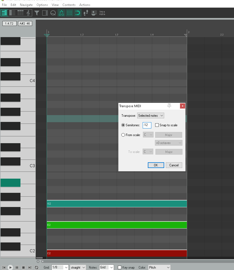Screen dimensions: 234x270
Task: Toggle the repeat loop transport button
Action: (x=37, y=268)
